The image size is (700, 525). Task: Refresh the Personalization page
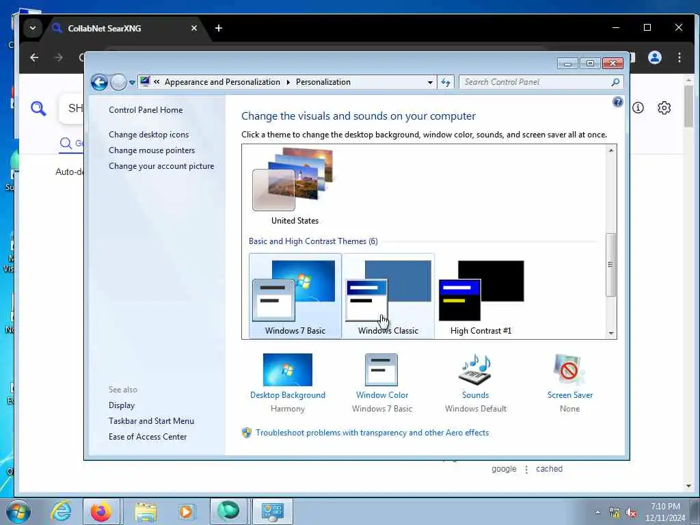[x=446, y=82]
